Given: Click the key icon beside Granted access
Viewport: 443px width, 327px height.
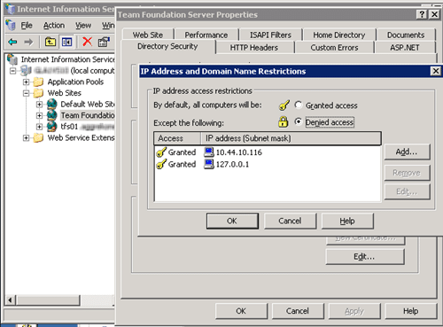Looking at the screenshot, I should [x=284, y=105].
